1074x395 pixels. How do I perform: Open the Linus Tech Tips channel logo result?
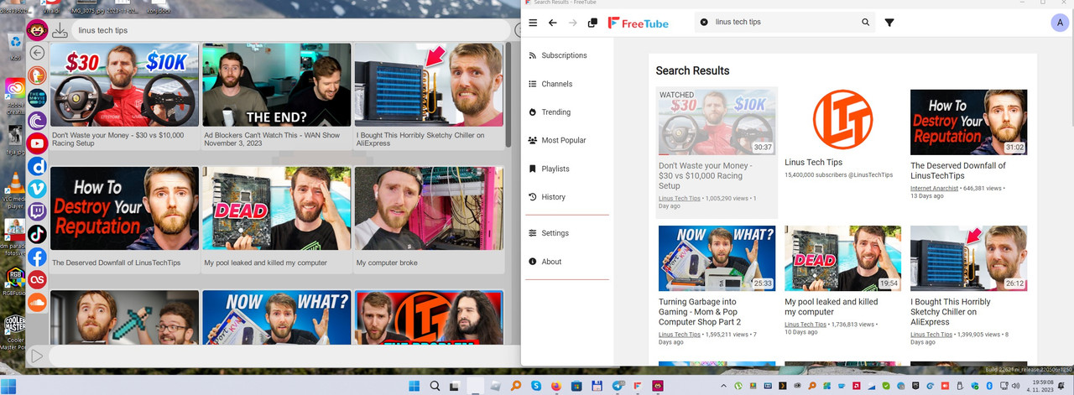[x=842, y=120]
